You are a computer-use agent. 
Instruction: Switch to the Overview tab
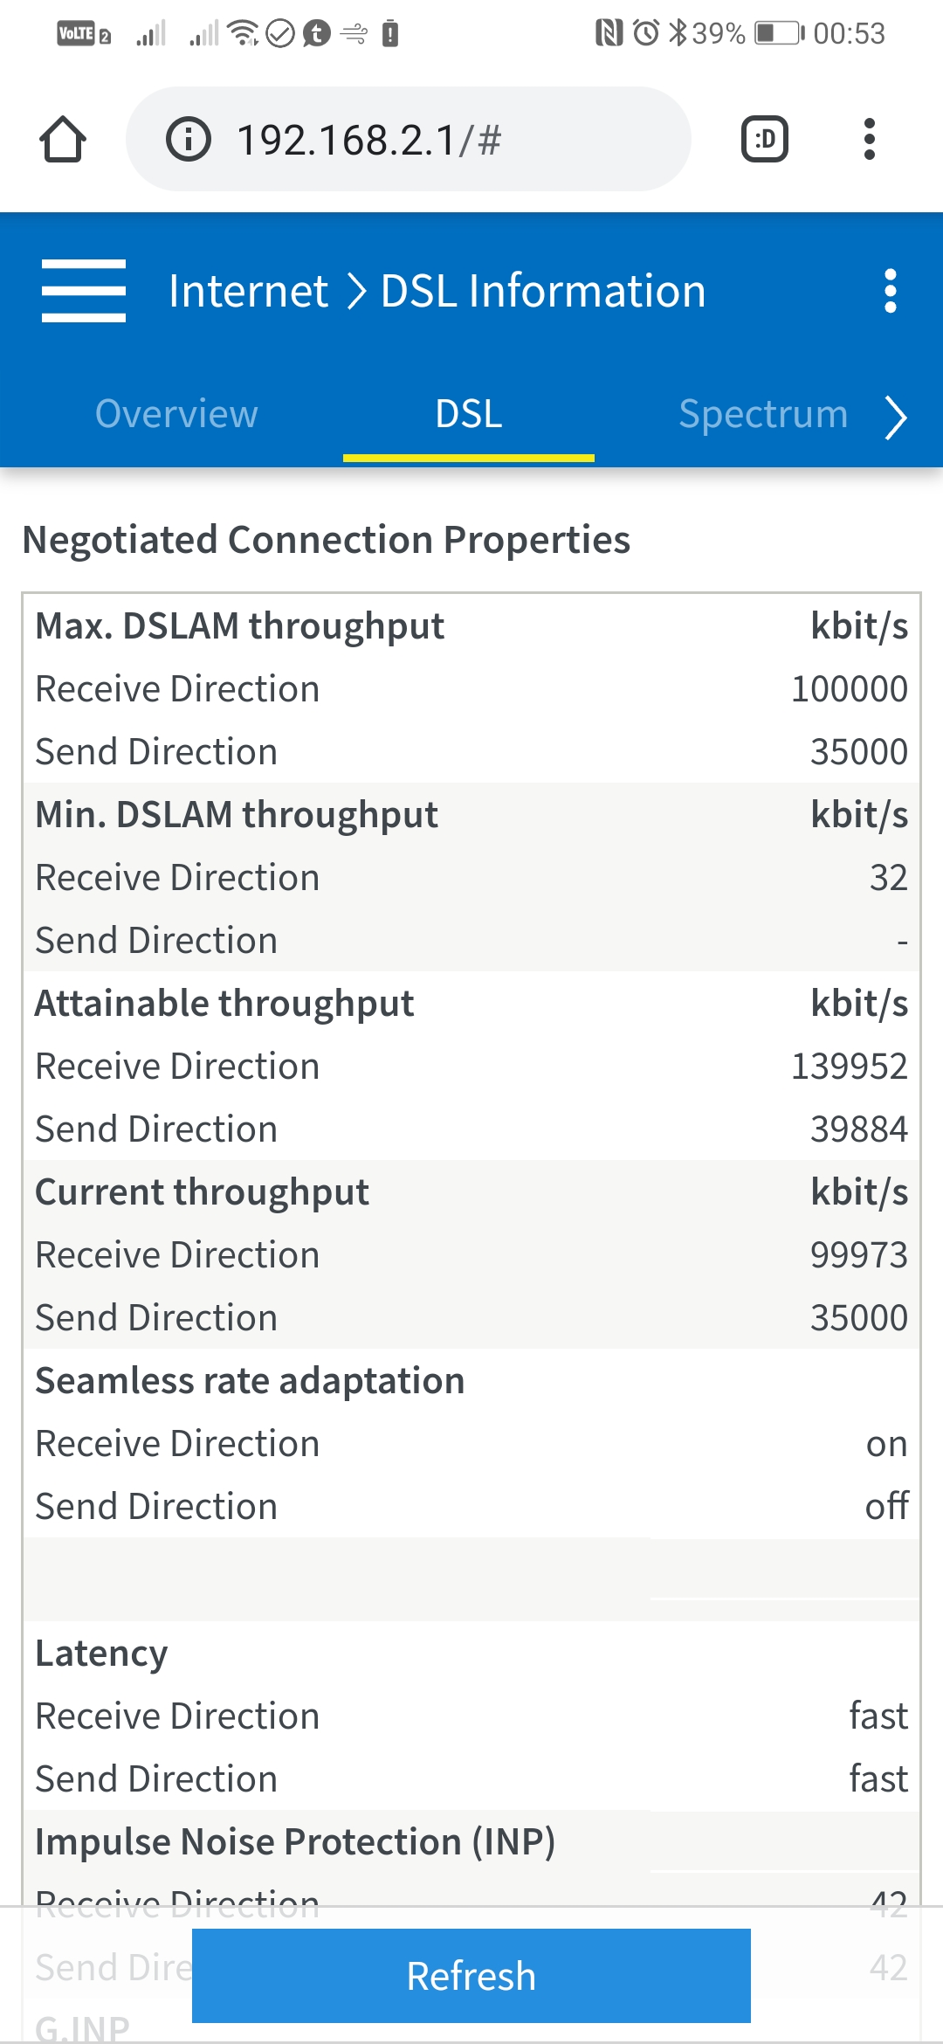coord(176,414)
